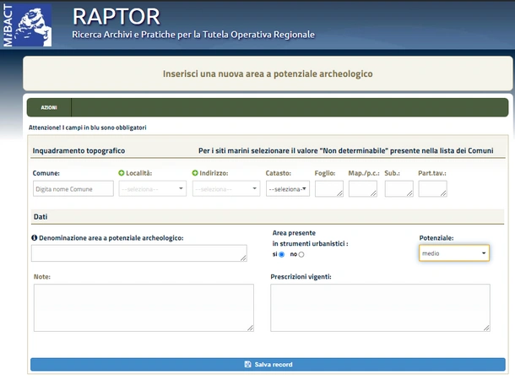Focus the Prescrizioni vigenti text area
Image resolution: width=515 pixels, height=380 pixels.
click(x=380, y=307)
